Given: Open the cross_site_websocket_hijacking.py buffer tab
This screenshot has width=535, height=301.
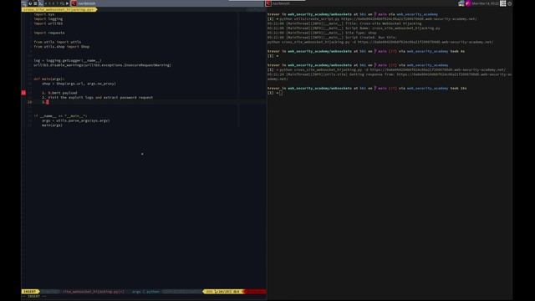Looking at the screenshot, I should click(x=59, y=9).
